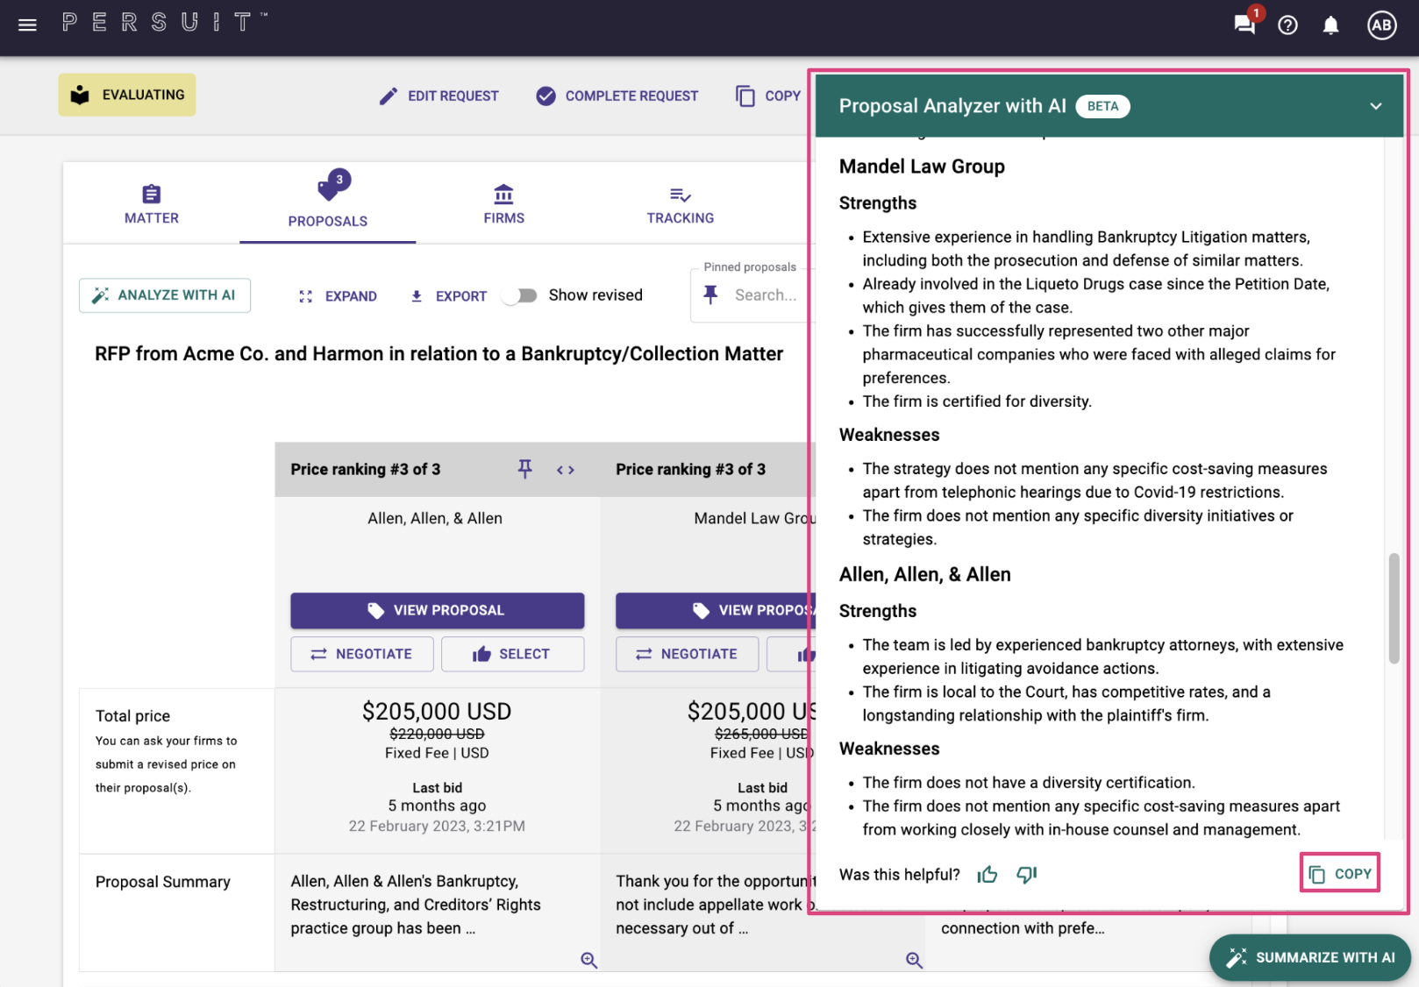Switch to the PROPOSALS tab
The height and width of the screenshot is (987, 1419).
(328, 202)
